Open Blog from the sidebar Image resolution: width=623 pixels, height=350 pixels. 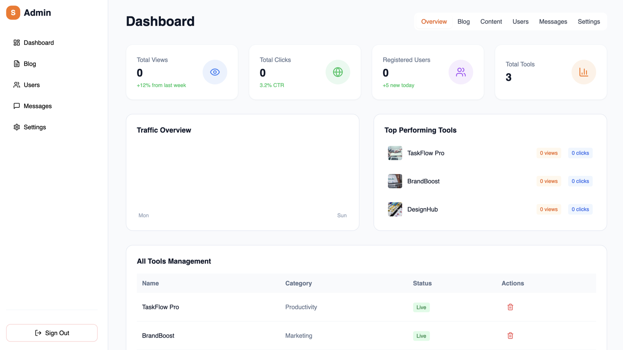[30, 64]
